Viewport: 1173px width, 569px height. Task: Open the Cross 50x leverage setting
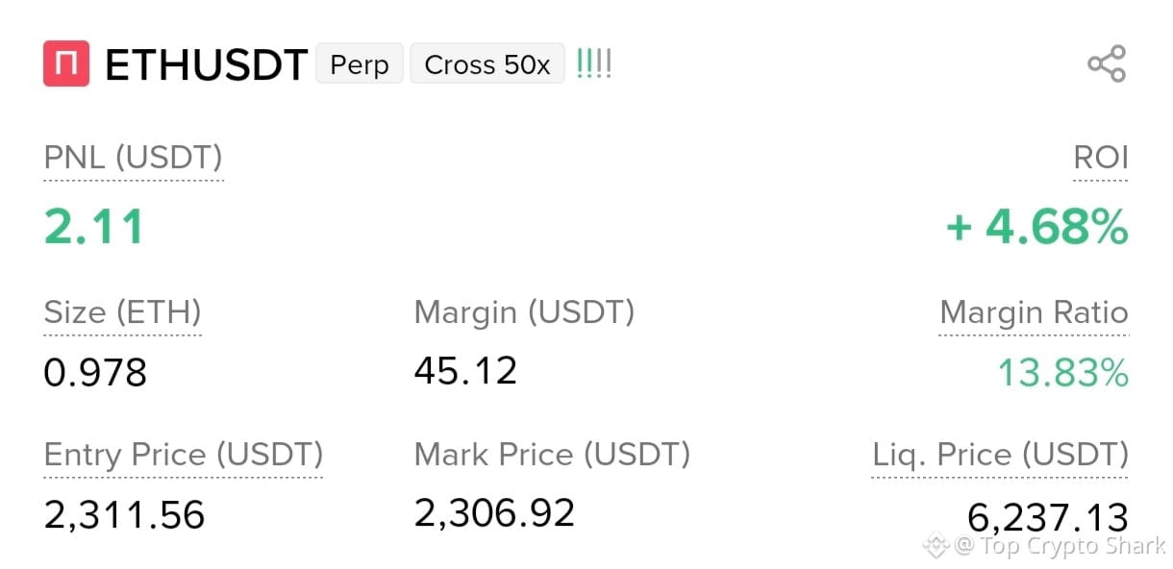click(487, 64)
